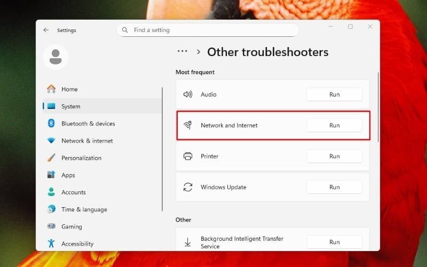Click the Accounts person icon
This screenshot has width=427, height=267.
click(51, 192)
